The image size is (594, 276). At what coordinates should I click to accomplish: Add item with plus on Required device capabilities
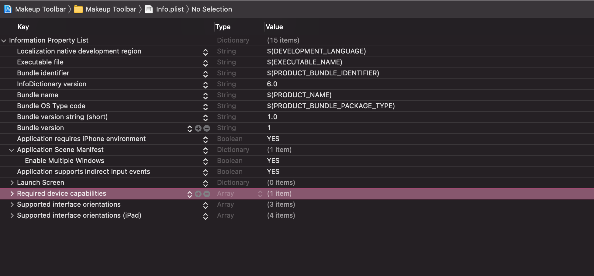tap(198, 194)
